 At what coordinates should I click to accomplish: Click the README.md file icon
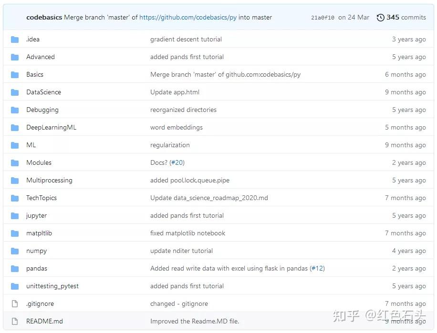[15, 322]
